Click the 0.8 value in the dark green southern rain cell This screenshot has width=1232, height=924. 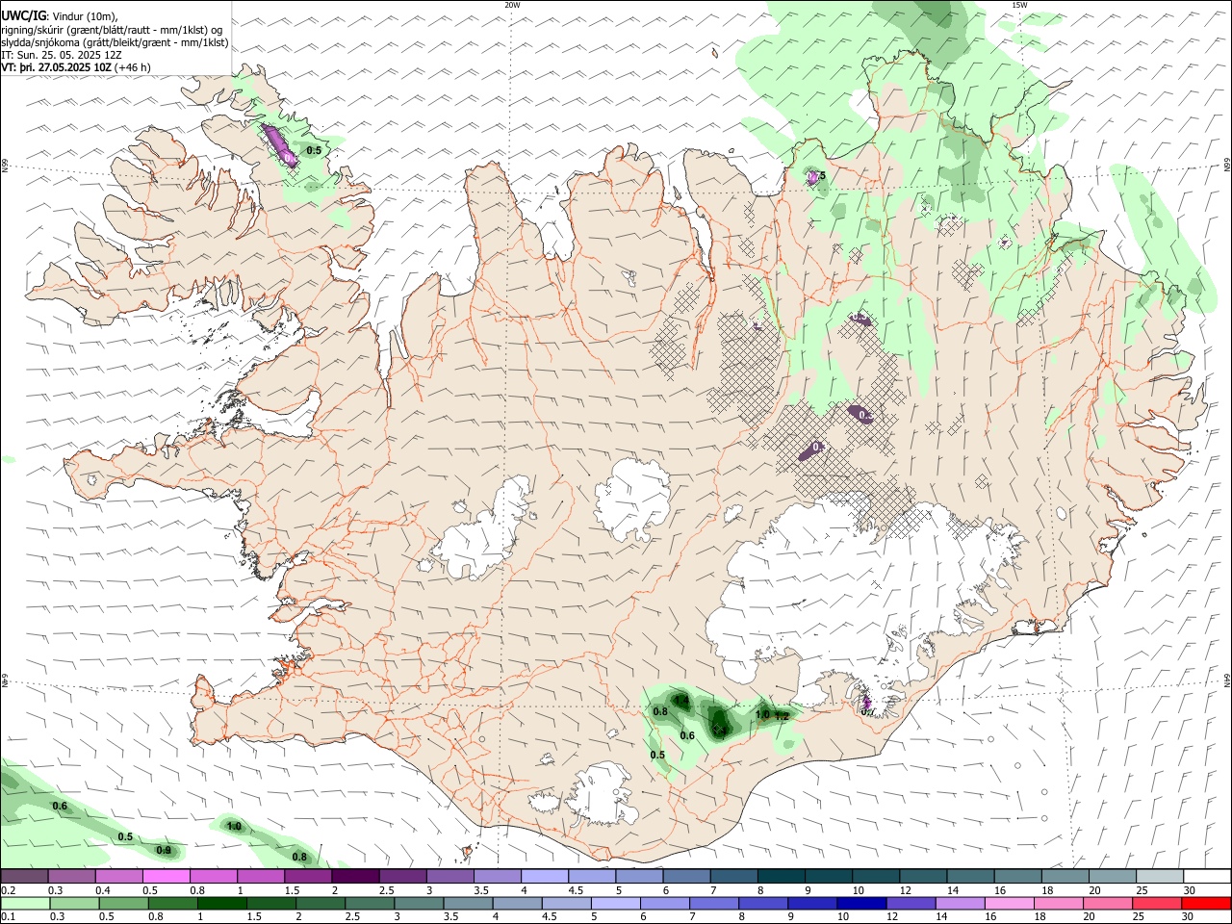click(660, 712)
